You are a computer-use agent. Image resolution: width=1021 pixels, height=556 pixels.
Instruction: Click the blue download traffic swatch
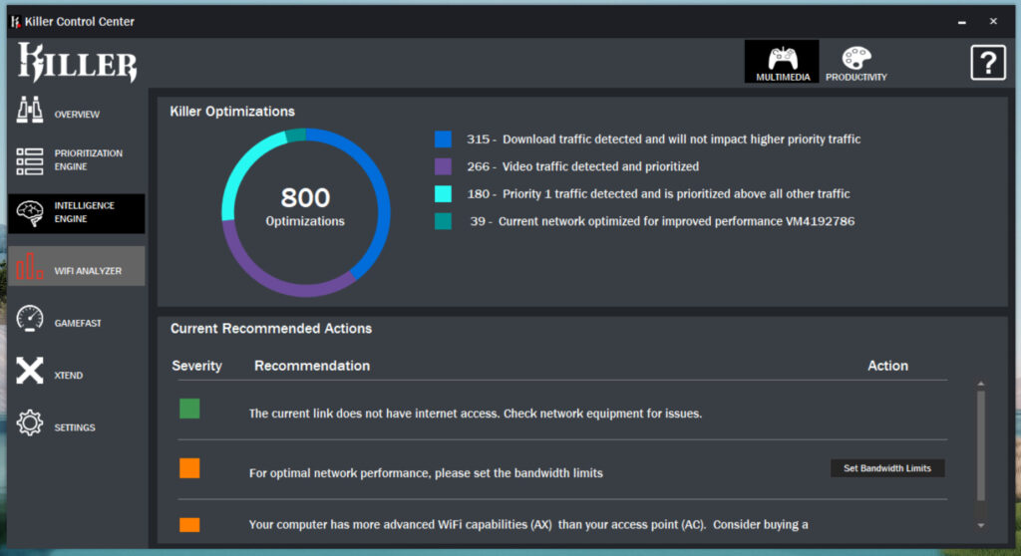pyautogui.click(x=443, y=139)
